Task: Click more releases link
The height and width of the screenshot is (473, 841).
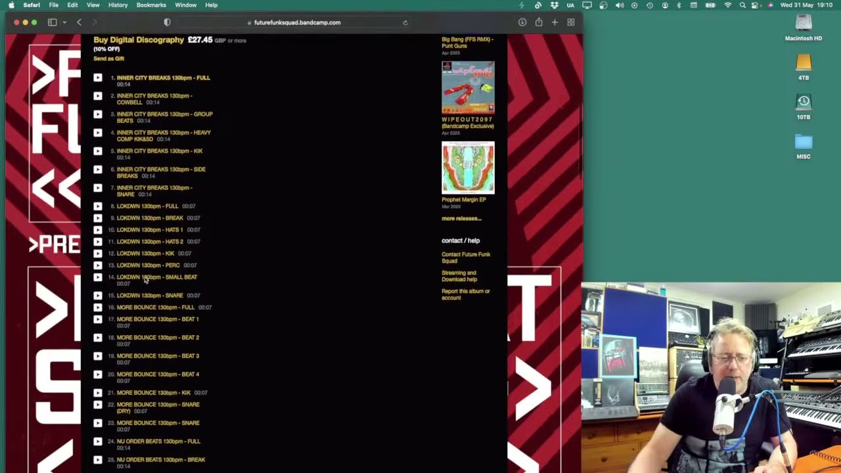Action: point(461,219)
